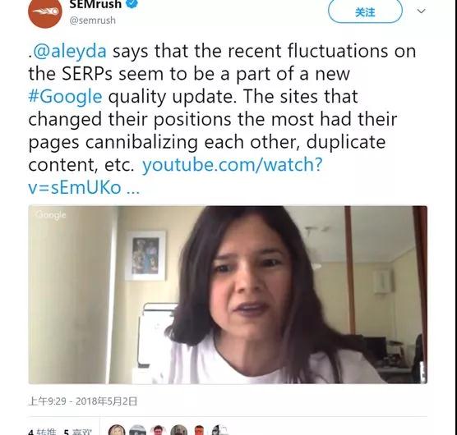
Task: Click the verified badge beside SEMrush name
Action: coord(132,3)
